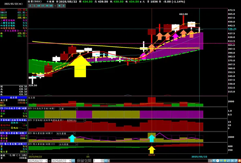Viewport: 241px width, 163px height.
Task: Click the KEN-爆大量看盤(副圖)I blue header
Action: [14, 133]
